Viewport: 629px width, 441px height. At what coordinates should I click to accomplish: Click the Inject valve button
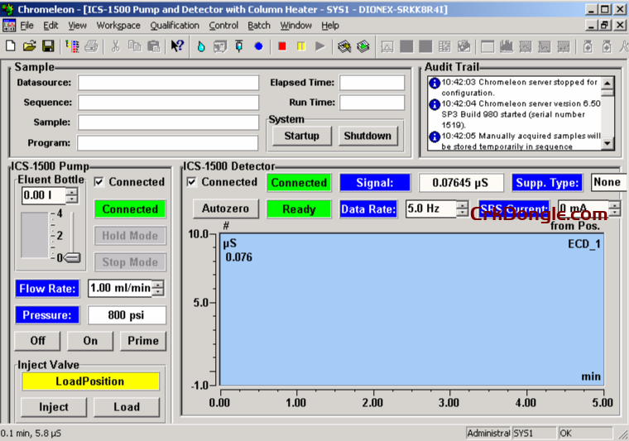pyautogui.click(x=54, y=407)
